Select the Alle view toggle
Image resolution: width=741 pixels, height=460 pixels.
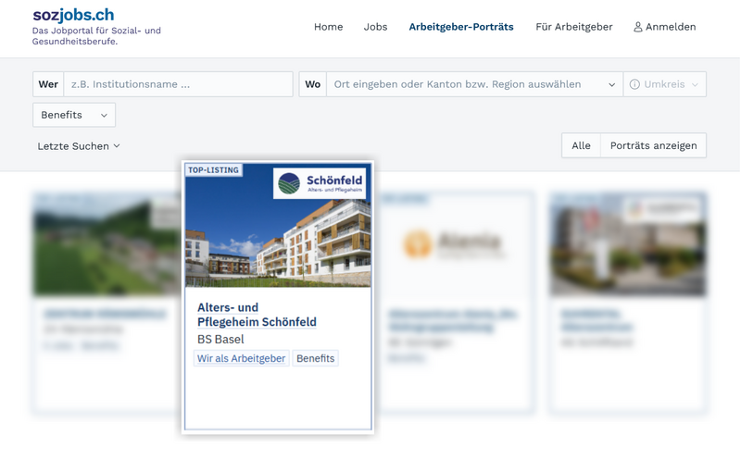coord(581,145)
